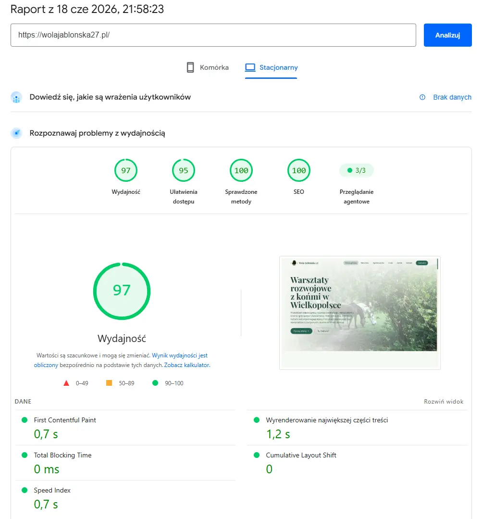Focus the URL input field
The image size is (495, 519).
coord(213,35)
